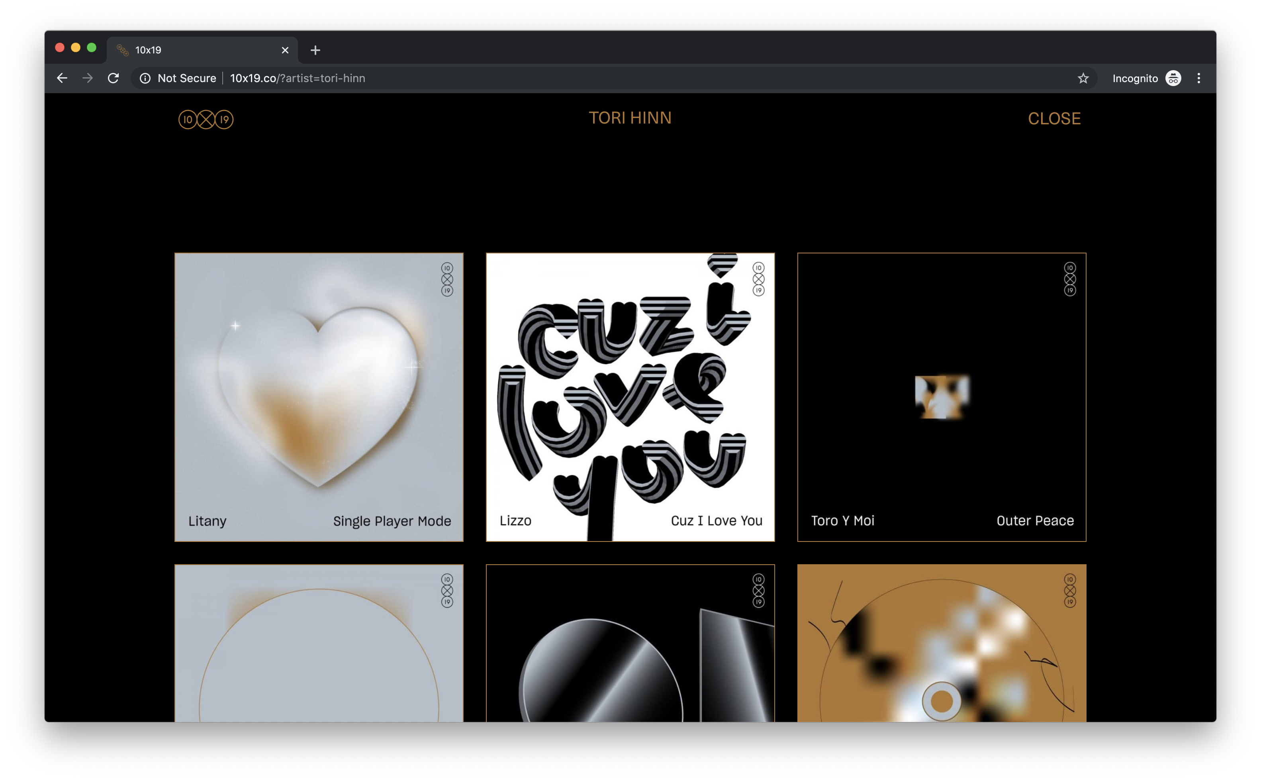This screenshot has width=1261, height=781.
Task: Open the gray circle cover artwork
Action: point(319,643)
